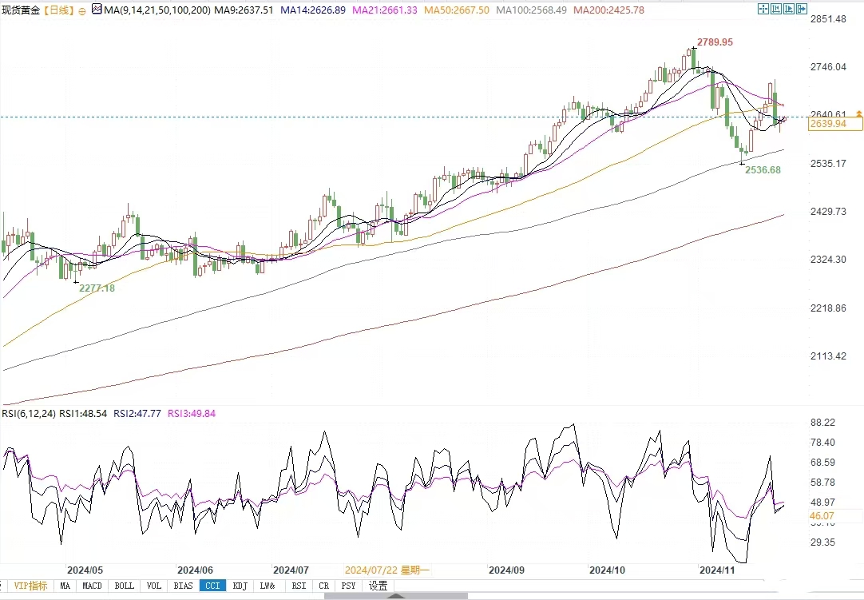Click the 2024/05 date axis label
Screen dimensions: 864x600
point(85,570)
